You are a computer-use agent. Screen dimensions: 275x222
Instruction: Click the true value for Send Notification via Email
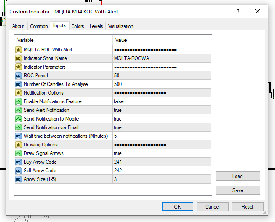point(118,127)
